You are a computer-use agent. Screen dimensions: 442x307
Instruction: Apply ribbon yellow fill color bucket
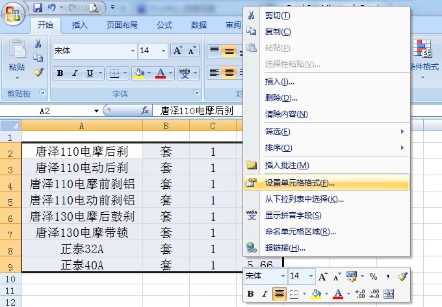tap(139, 74)
